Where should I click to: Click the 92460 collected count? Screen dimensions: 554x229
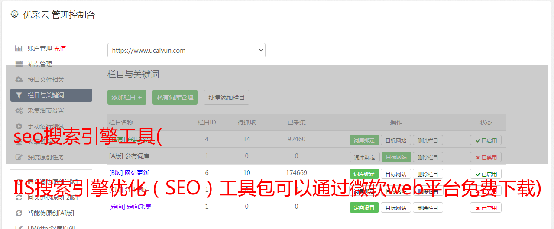coord(296,139)
